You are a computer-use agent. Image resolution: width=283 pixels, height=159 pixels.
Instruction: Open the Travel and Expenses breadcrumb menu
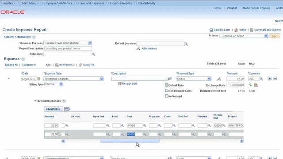(92, 3)
